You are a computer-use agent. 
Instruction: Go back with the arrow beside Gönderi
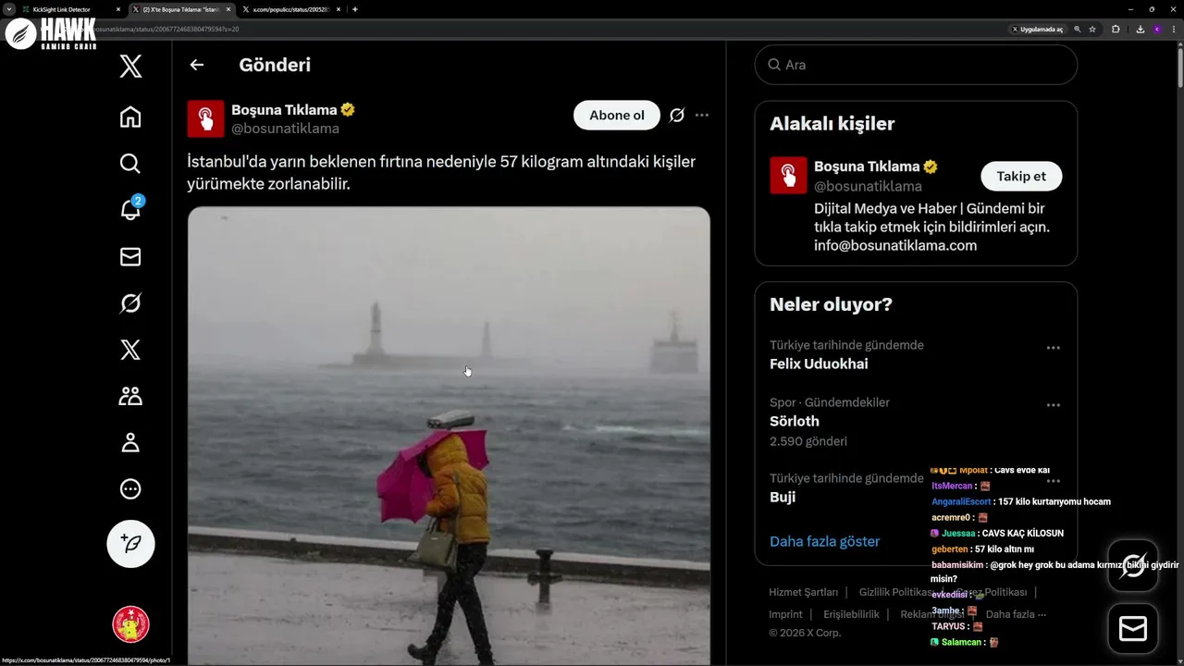click(196, 65)
